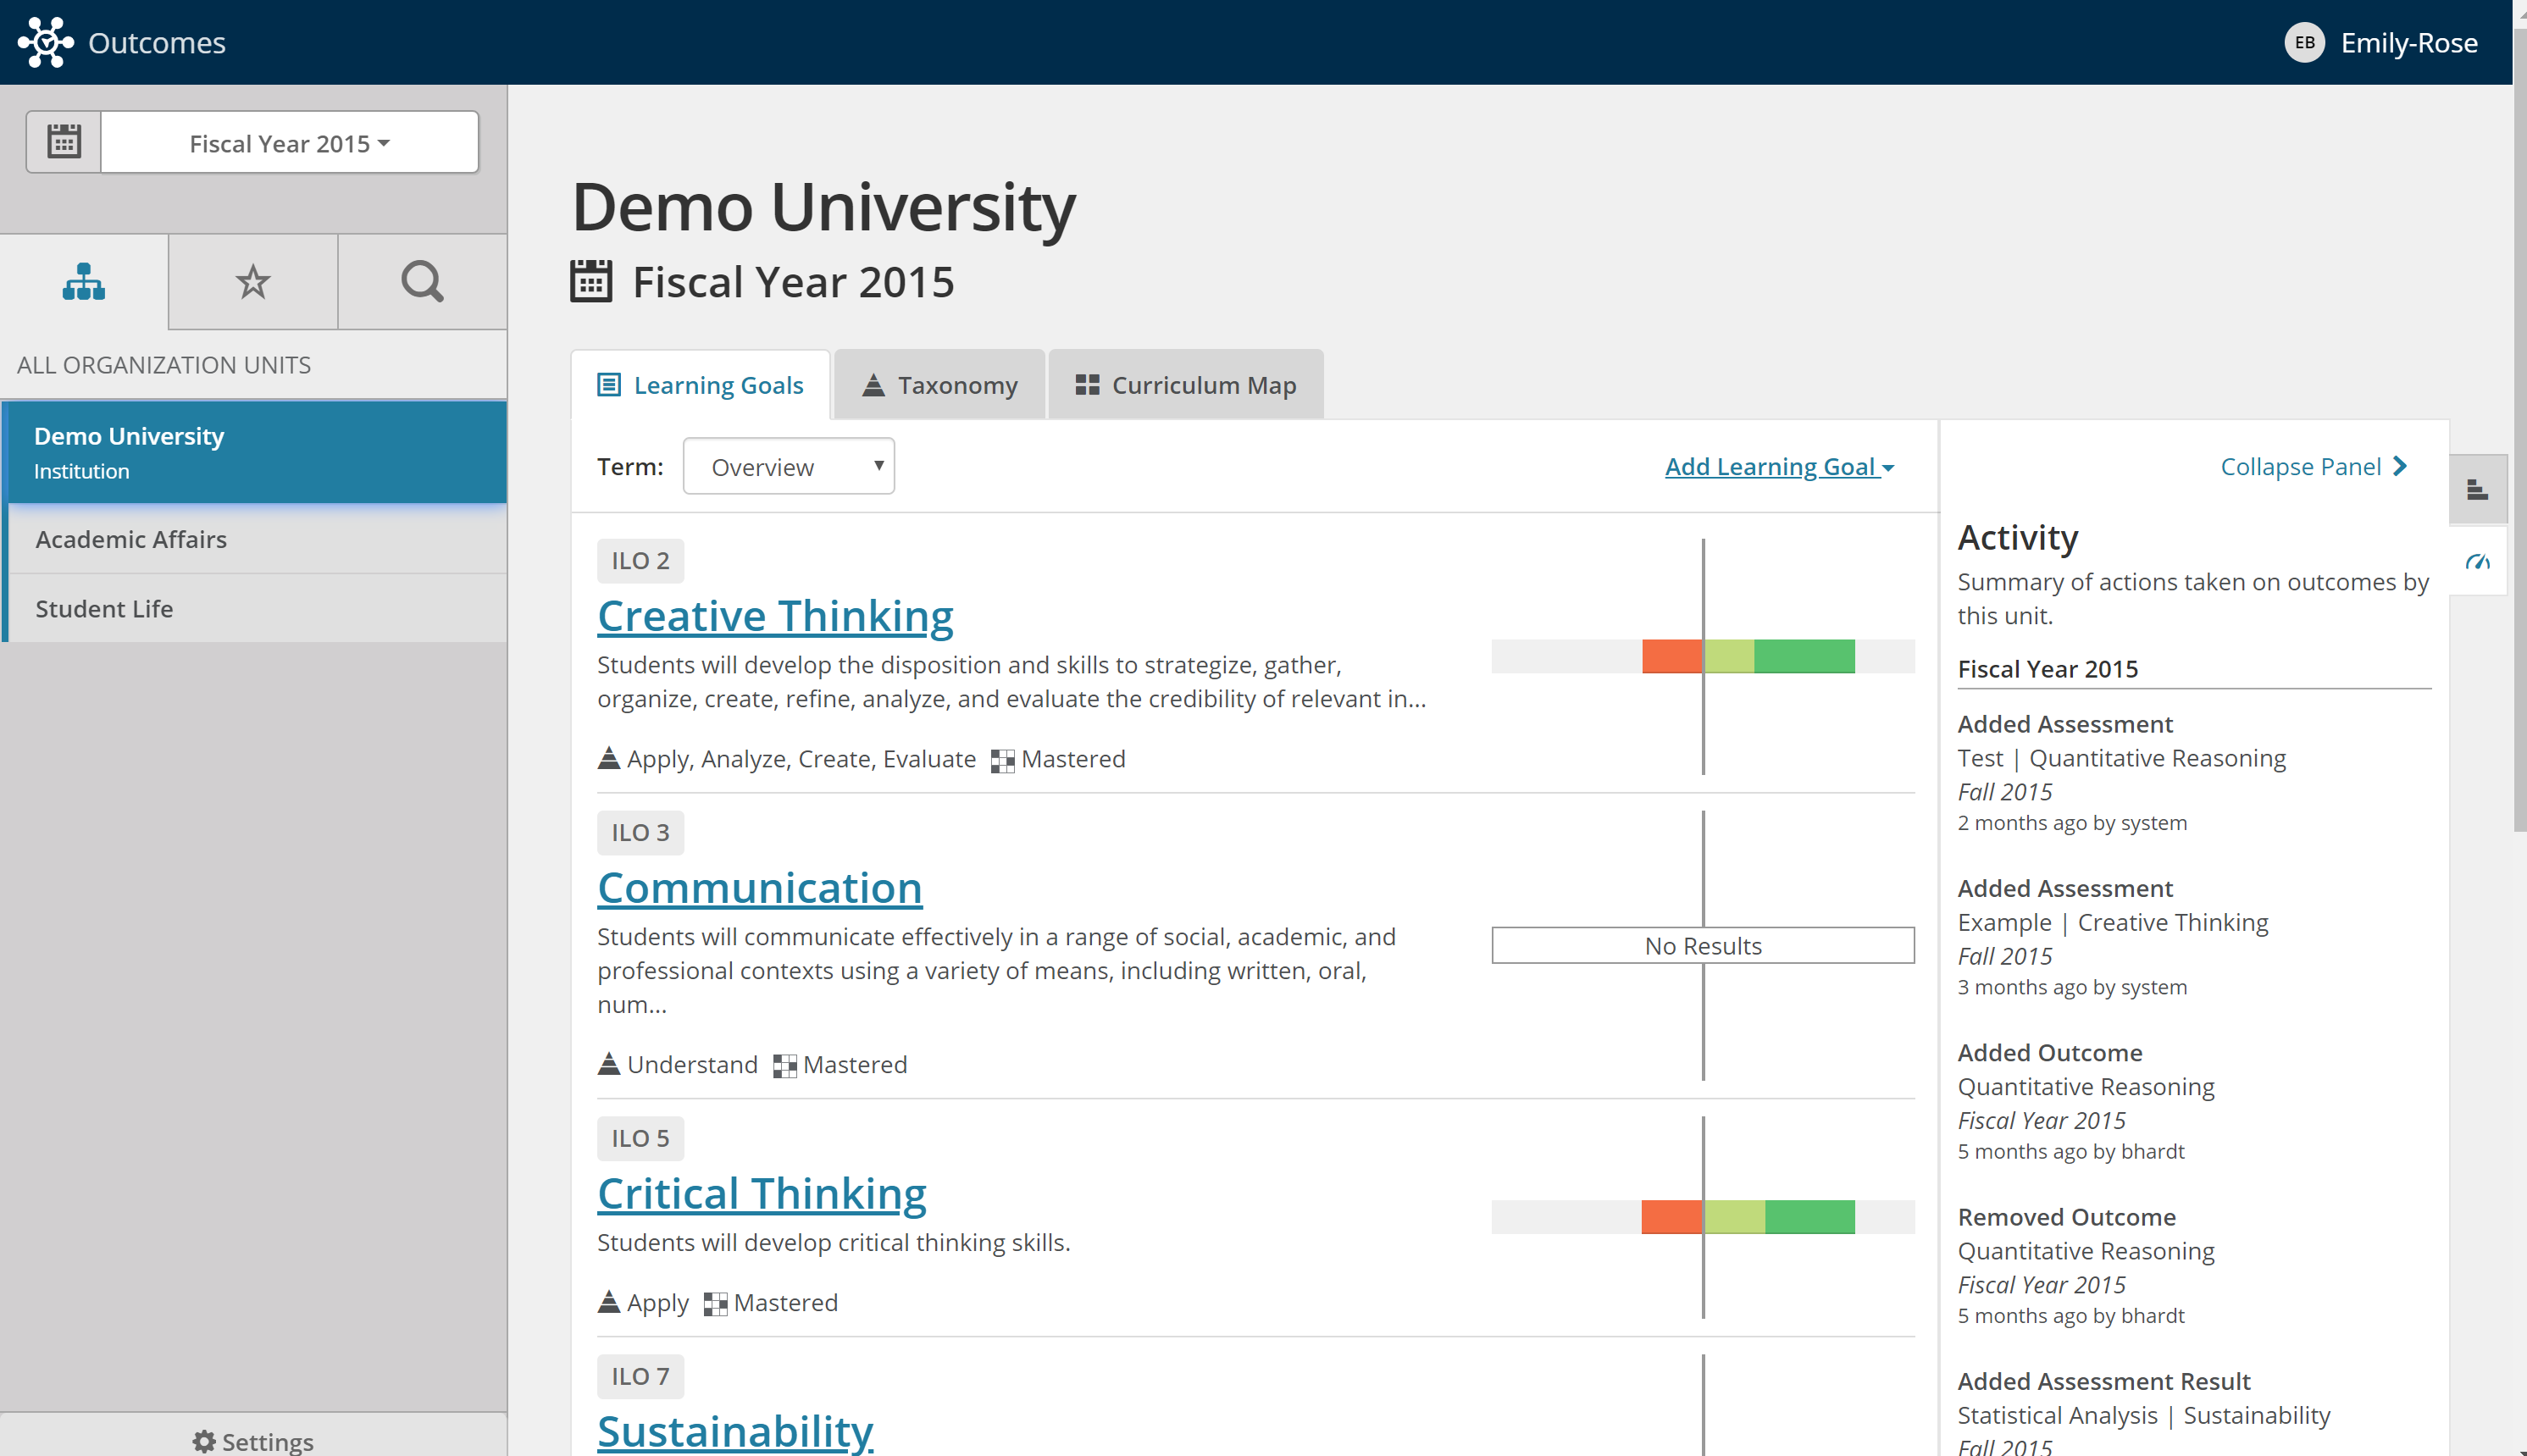Switch to the favorites star tab
2527x1456 pixels.
click(253, 282)
